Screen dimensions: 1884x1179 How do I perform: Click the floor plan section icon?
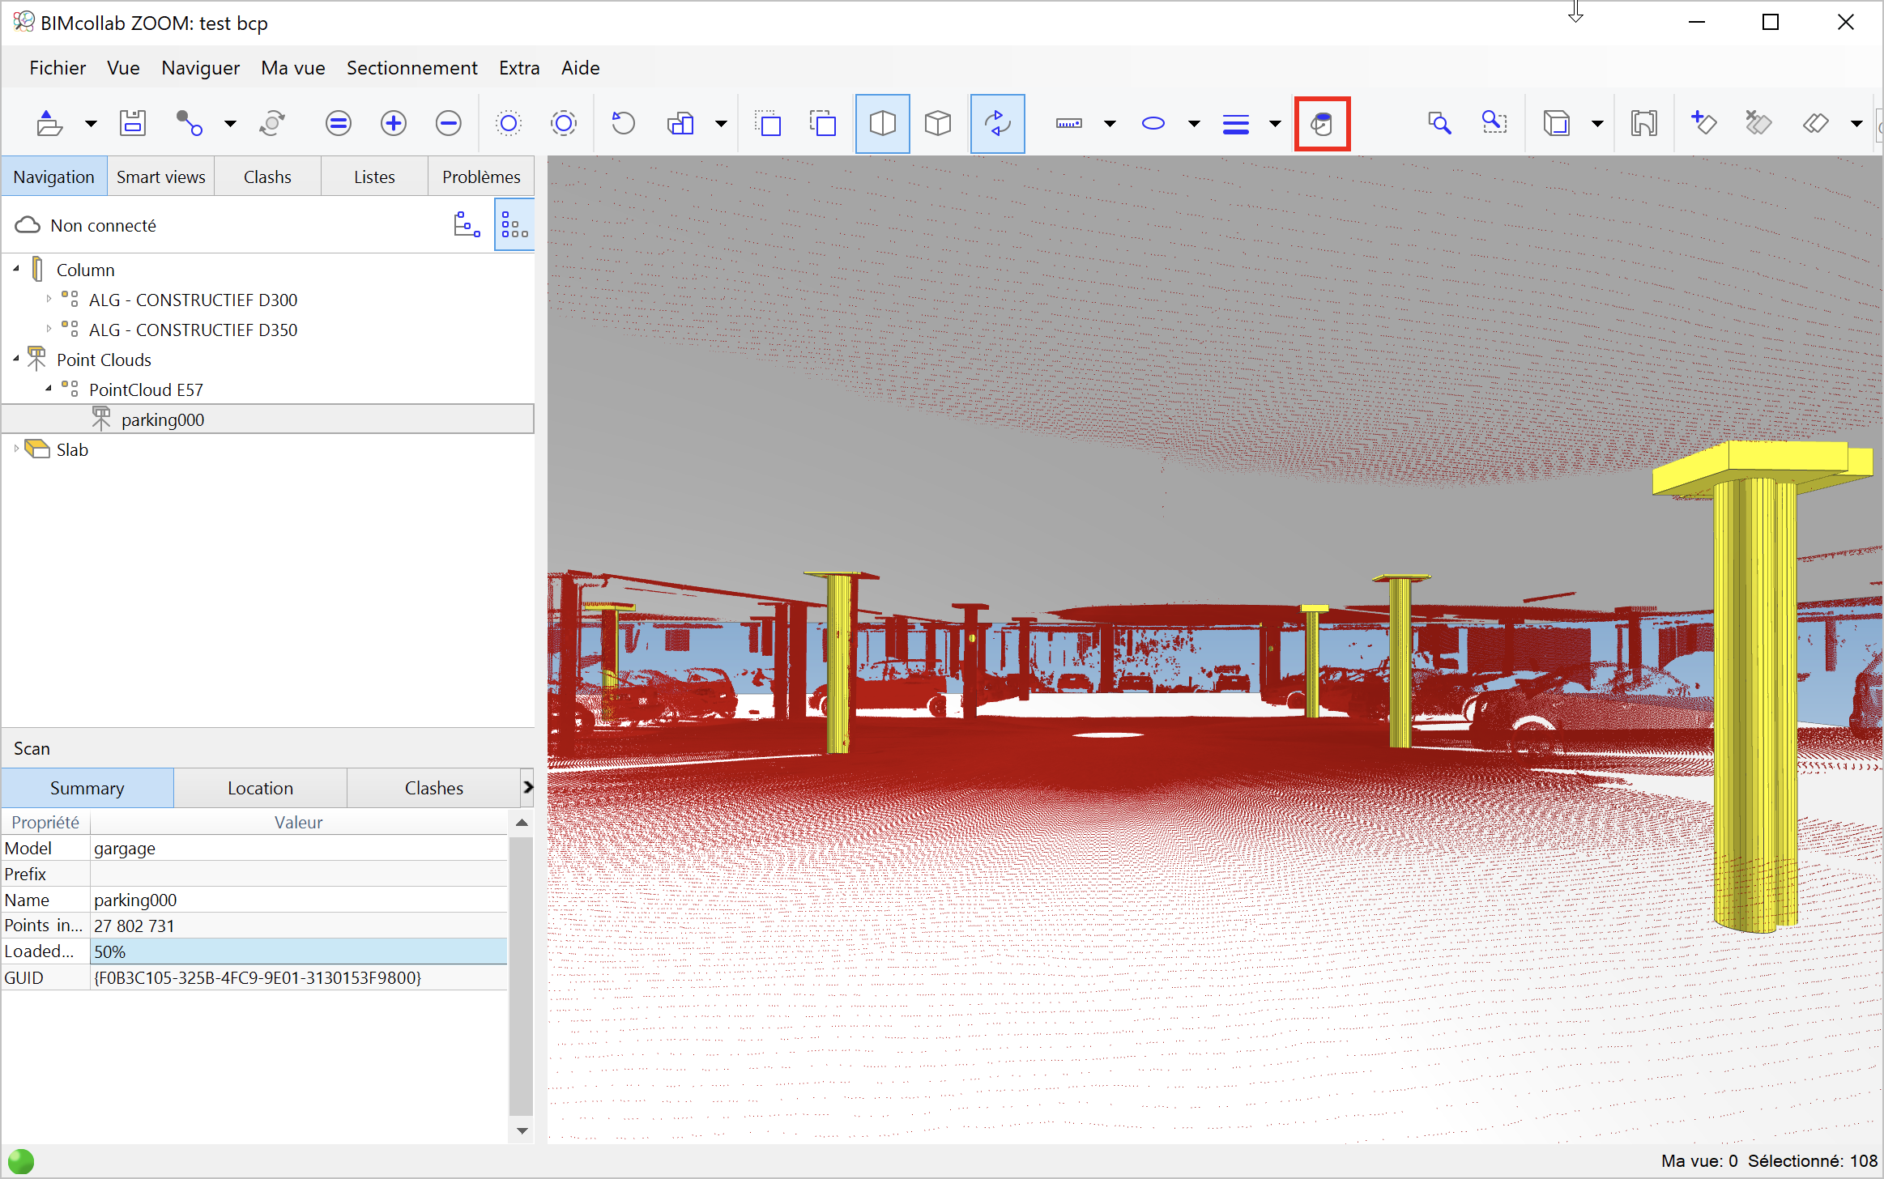(x=1644, y=124)
